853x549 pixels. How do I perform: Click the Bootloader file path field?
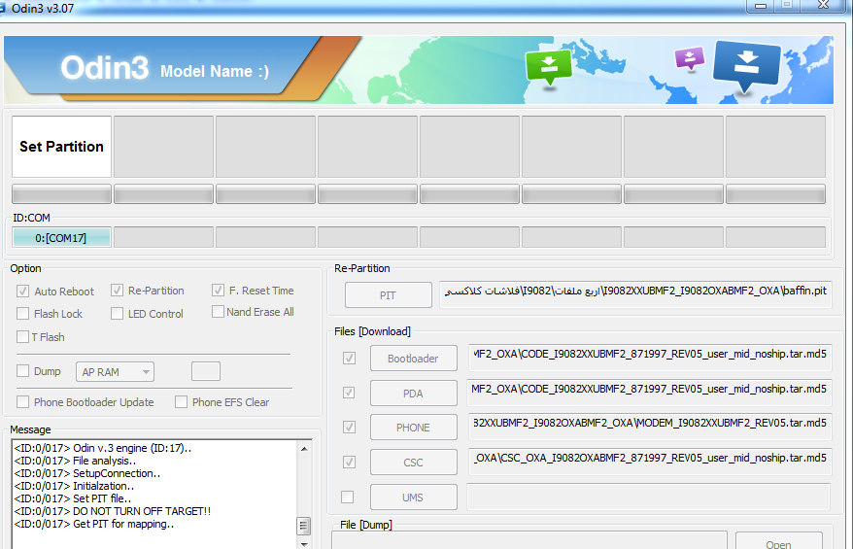tap(649, 358)
